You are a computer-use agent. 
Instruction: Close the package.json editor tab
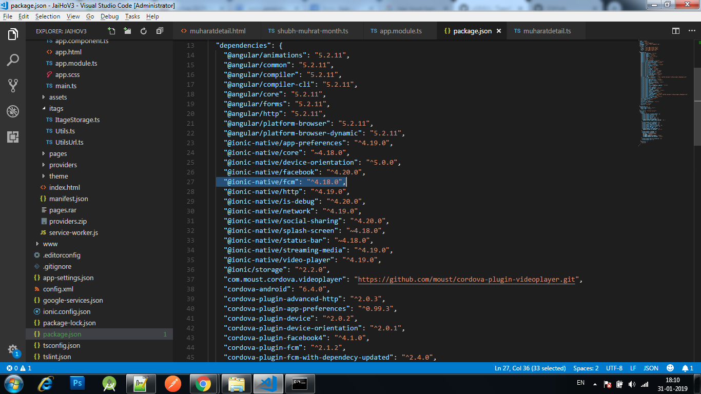(498, 31)
